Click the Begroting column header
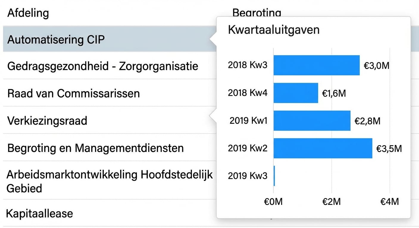Viewport: 419px width, 228px height. (x=257, y=13)
